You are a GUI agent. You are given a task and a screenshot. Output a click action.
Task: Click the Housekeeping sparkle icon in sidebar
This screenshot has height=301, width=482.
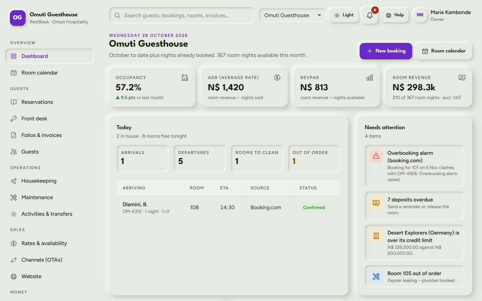click(x=14, y=181)
